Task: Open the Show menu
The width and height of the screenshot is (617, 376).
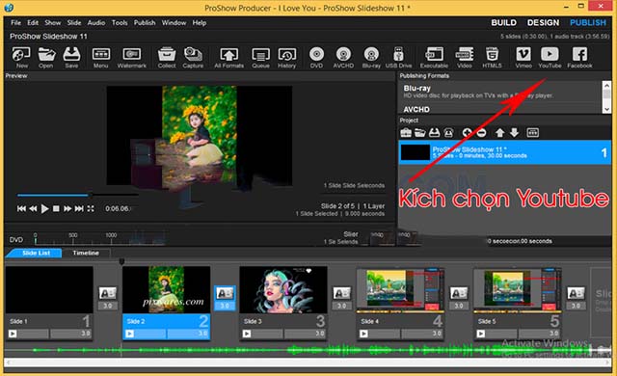Action: (53, 23)
